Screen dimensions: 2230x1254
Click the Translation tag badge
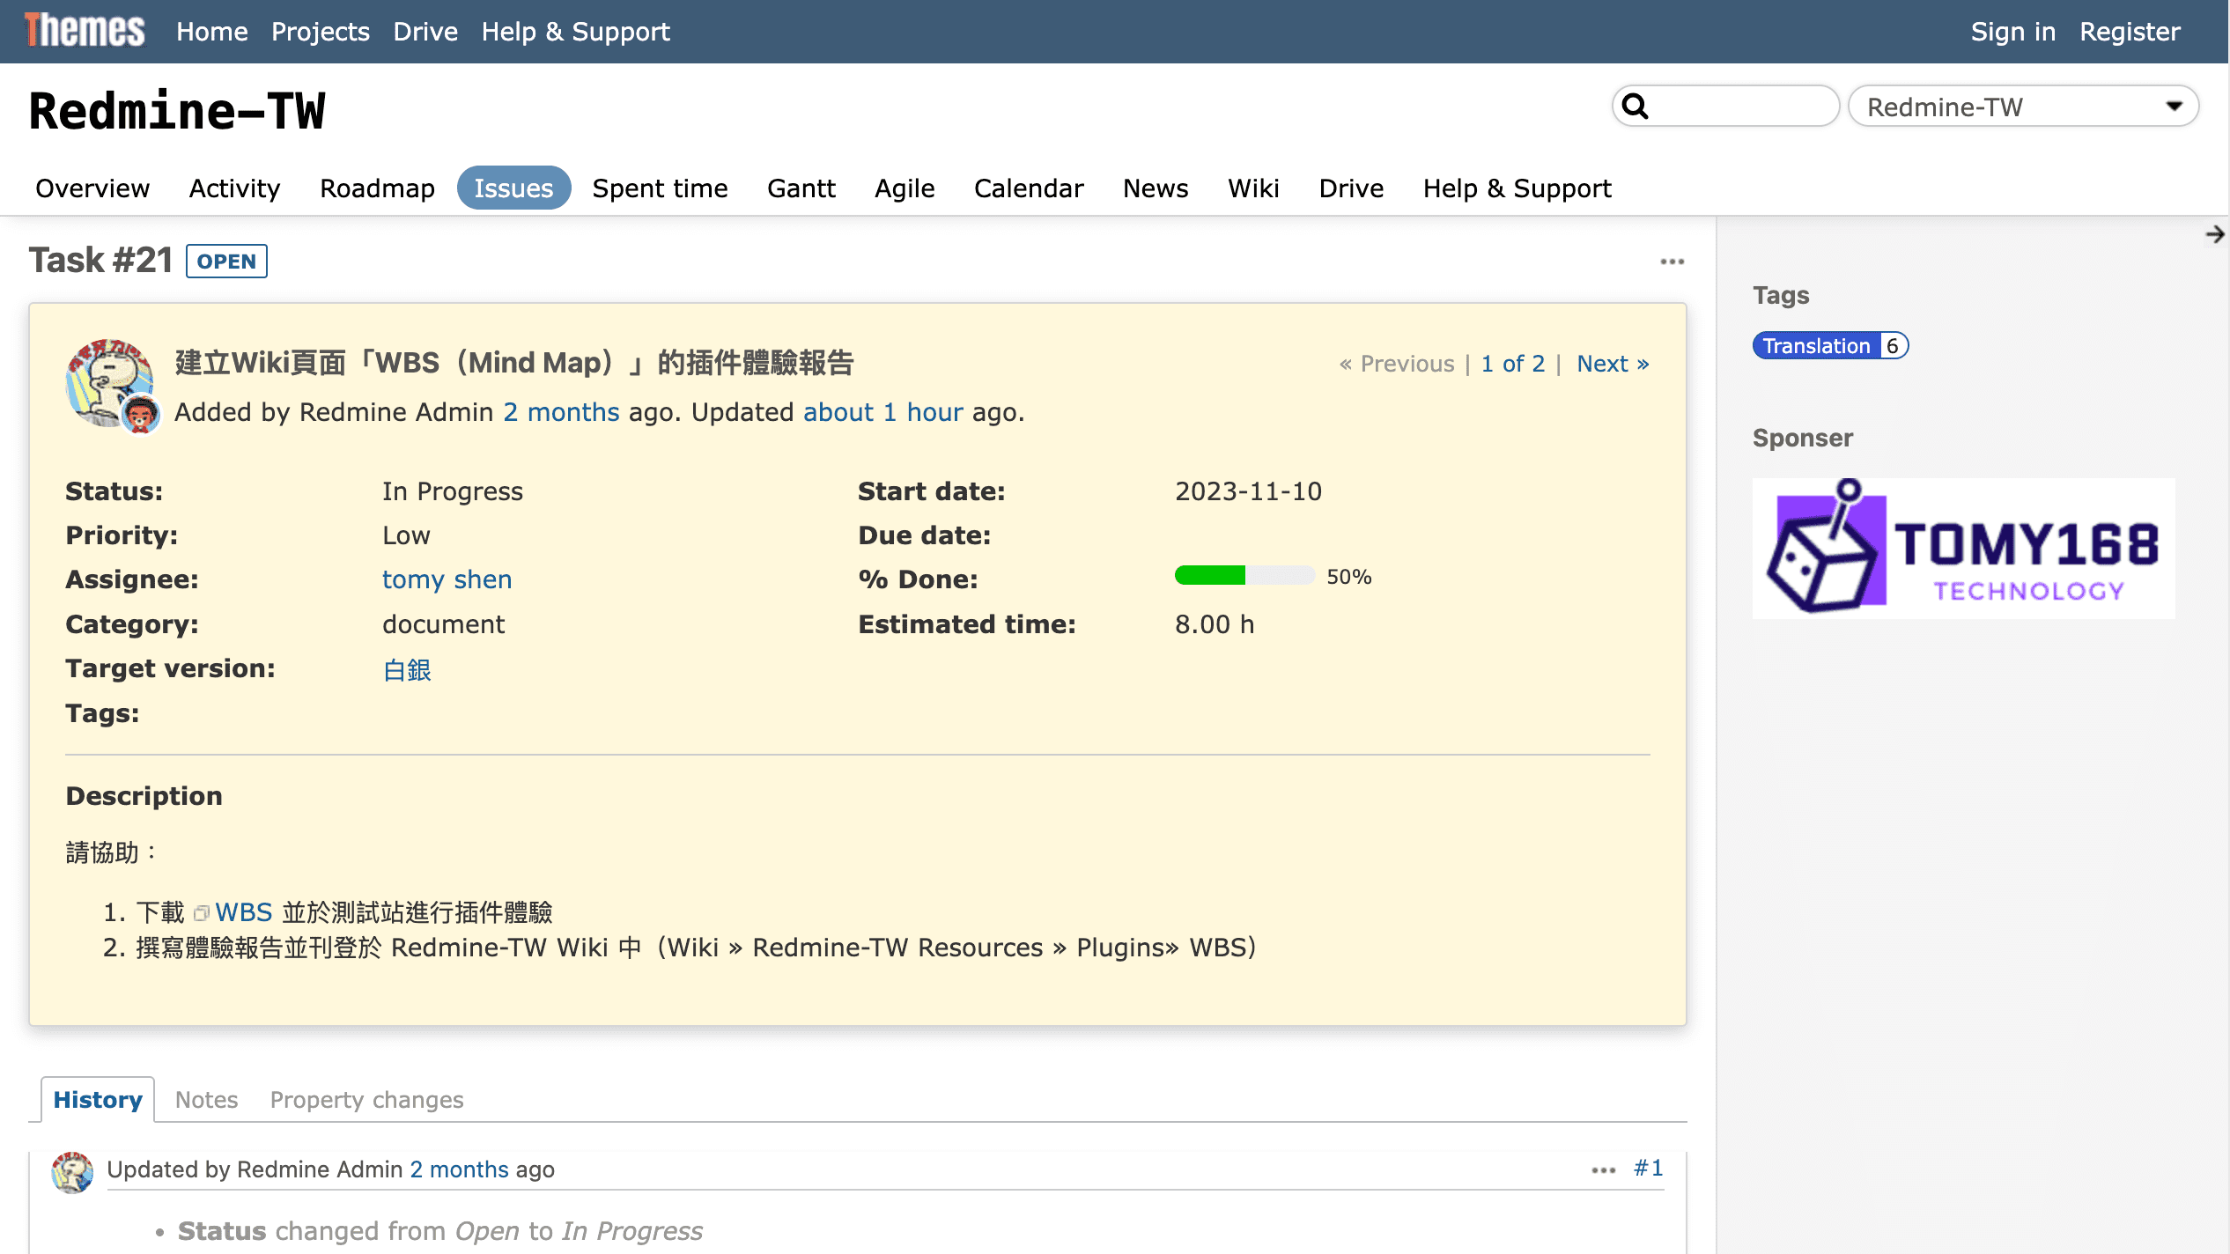pos(1816,346)
